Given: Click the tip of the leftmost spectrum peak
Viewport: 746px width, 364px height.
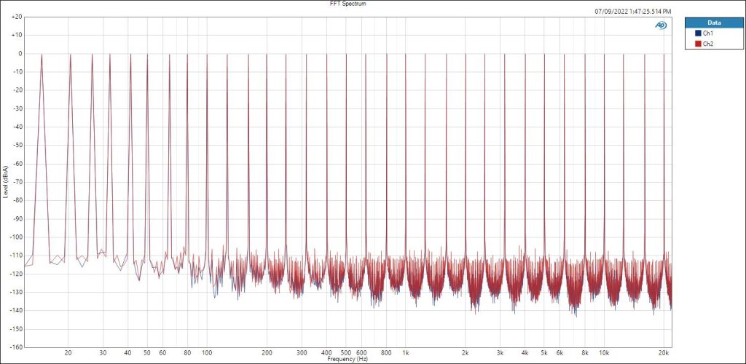Looking at the screenshot, I should 42,55.
